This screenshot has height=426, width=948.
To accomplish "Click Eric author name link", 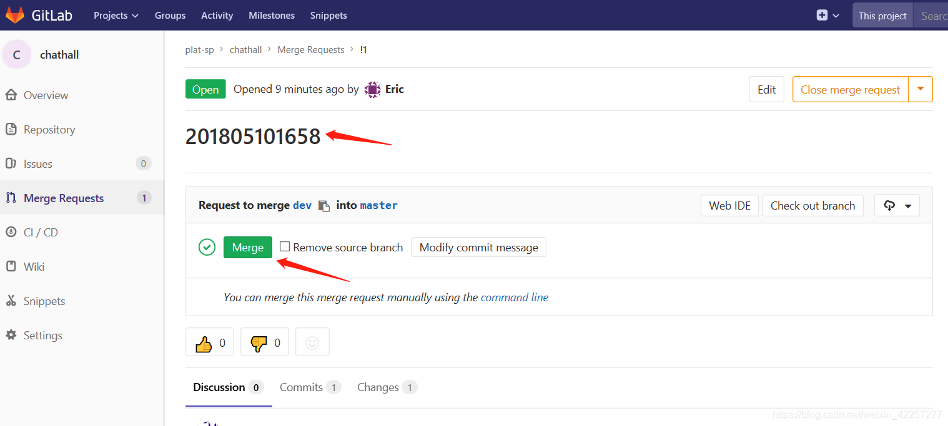I will tap(395, 89).
